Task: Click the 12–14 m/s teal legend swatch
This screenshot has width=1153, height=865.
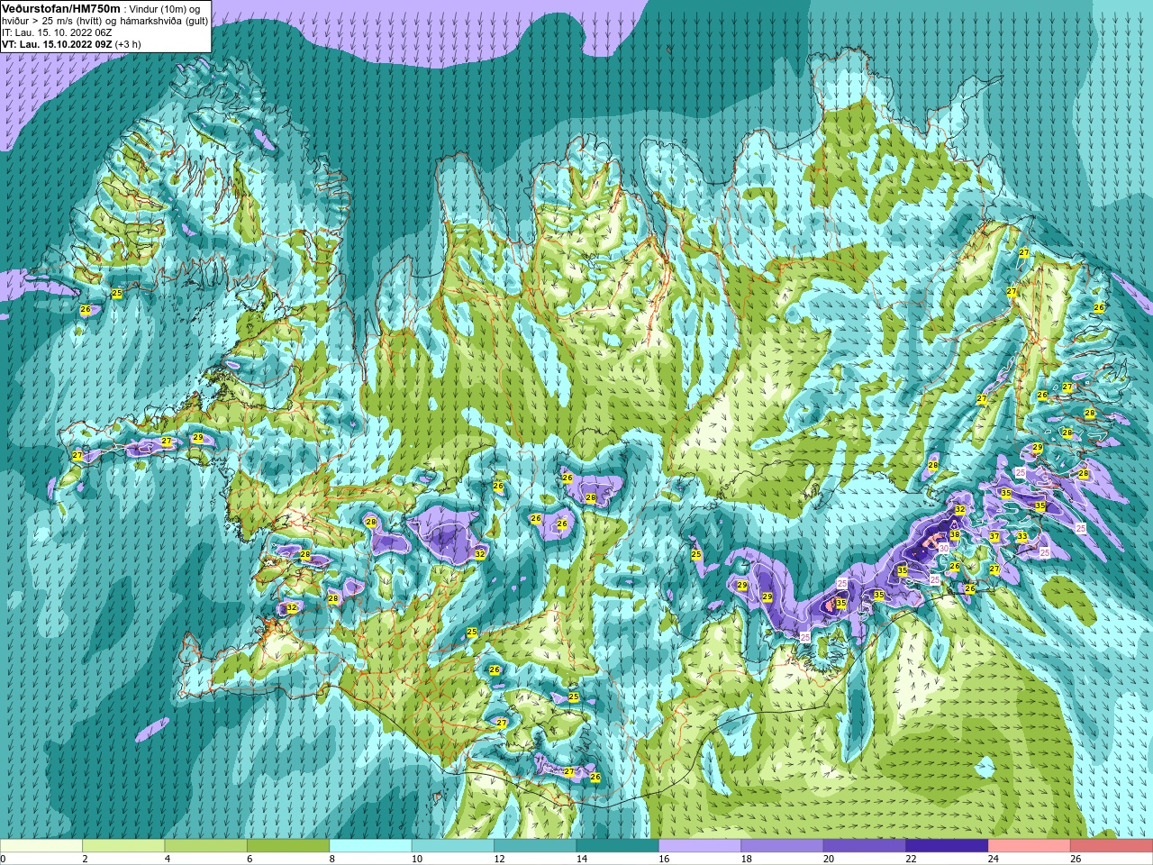Action: pyautogui.click(x=535, y=846)
